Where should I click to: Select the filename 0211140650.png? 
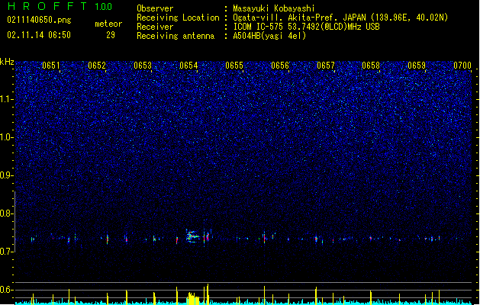tap(39, 20)
